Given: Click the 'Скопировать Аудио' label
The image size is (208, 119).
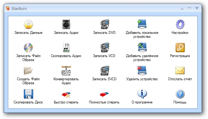Looking at the screenshot, I should pos(66,56).
